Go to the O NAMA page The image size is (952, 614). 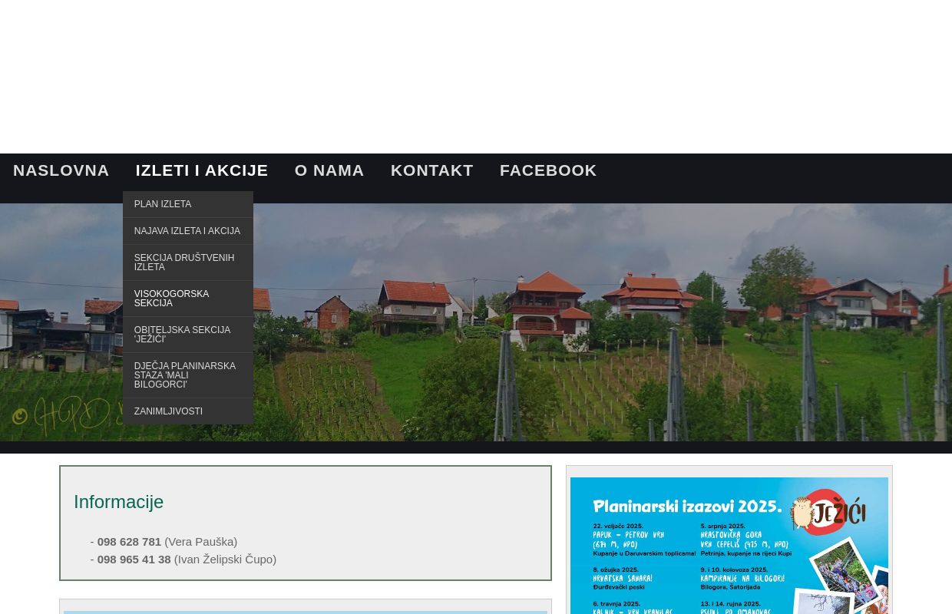tap(329, 170)
